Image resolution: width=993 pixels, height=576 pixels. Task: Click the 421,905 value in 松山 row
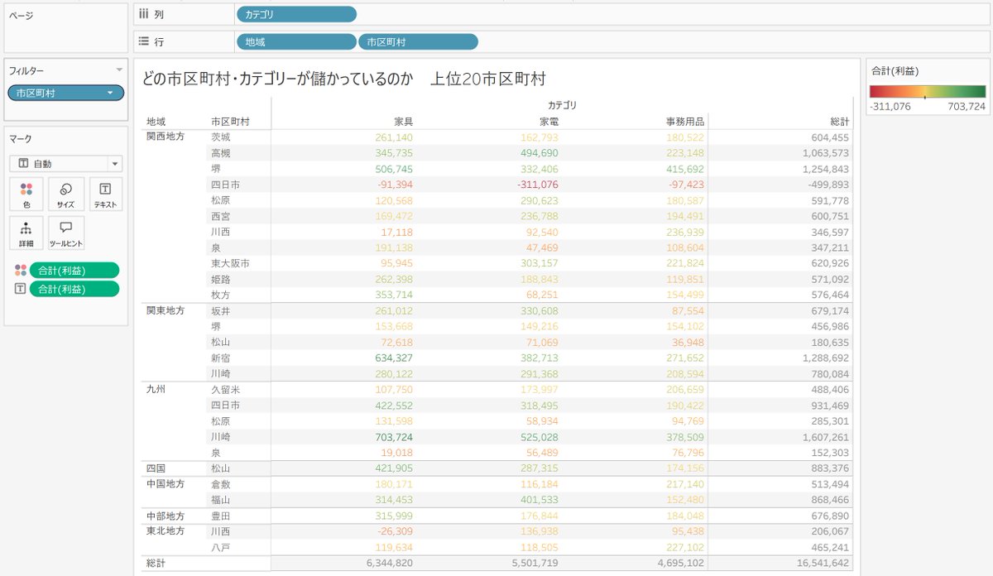click(x=394, y=468)
